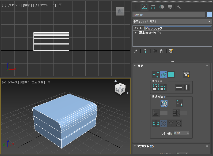
Task: Open the ViewCube options small arrow
Action: tap(128, 93)
